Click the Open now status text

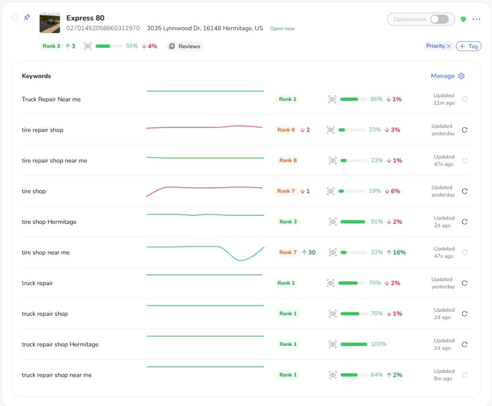[282, 28]
